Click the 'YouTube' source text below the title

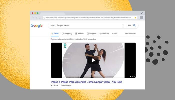[54, 85]
